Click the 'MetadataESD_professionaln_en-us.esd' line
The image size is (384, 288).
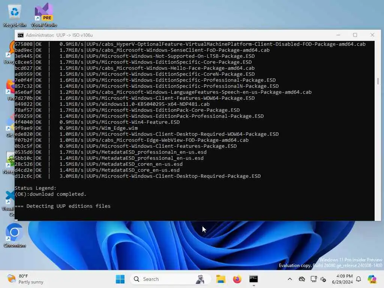point(111,152)
